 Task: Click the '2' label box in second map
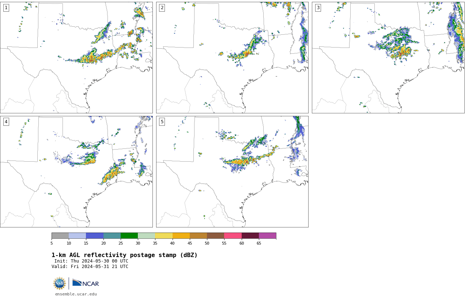[162, 8]
